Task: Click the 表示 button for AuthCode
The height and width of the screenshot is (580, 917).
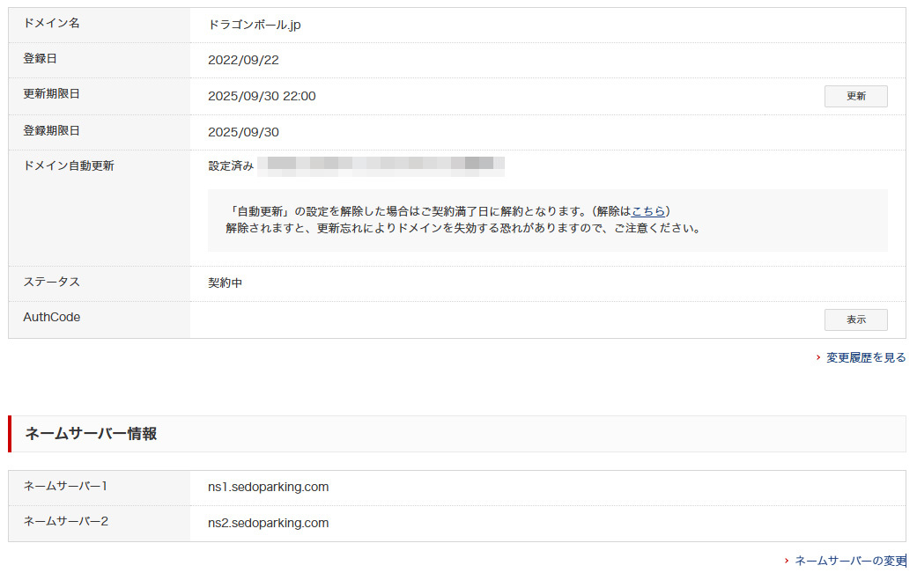Action: click(855, 319)
